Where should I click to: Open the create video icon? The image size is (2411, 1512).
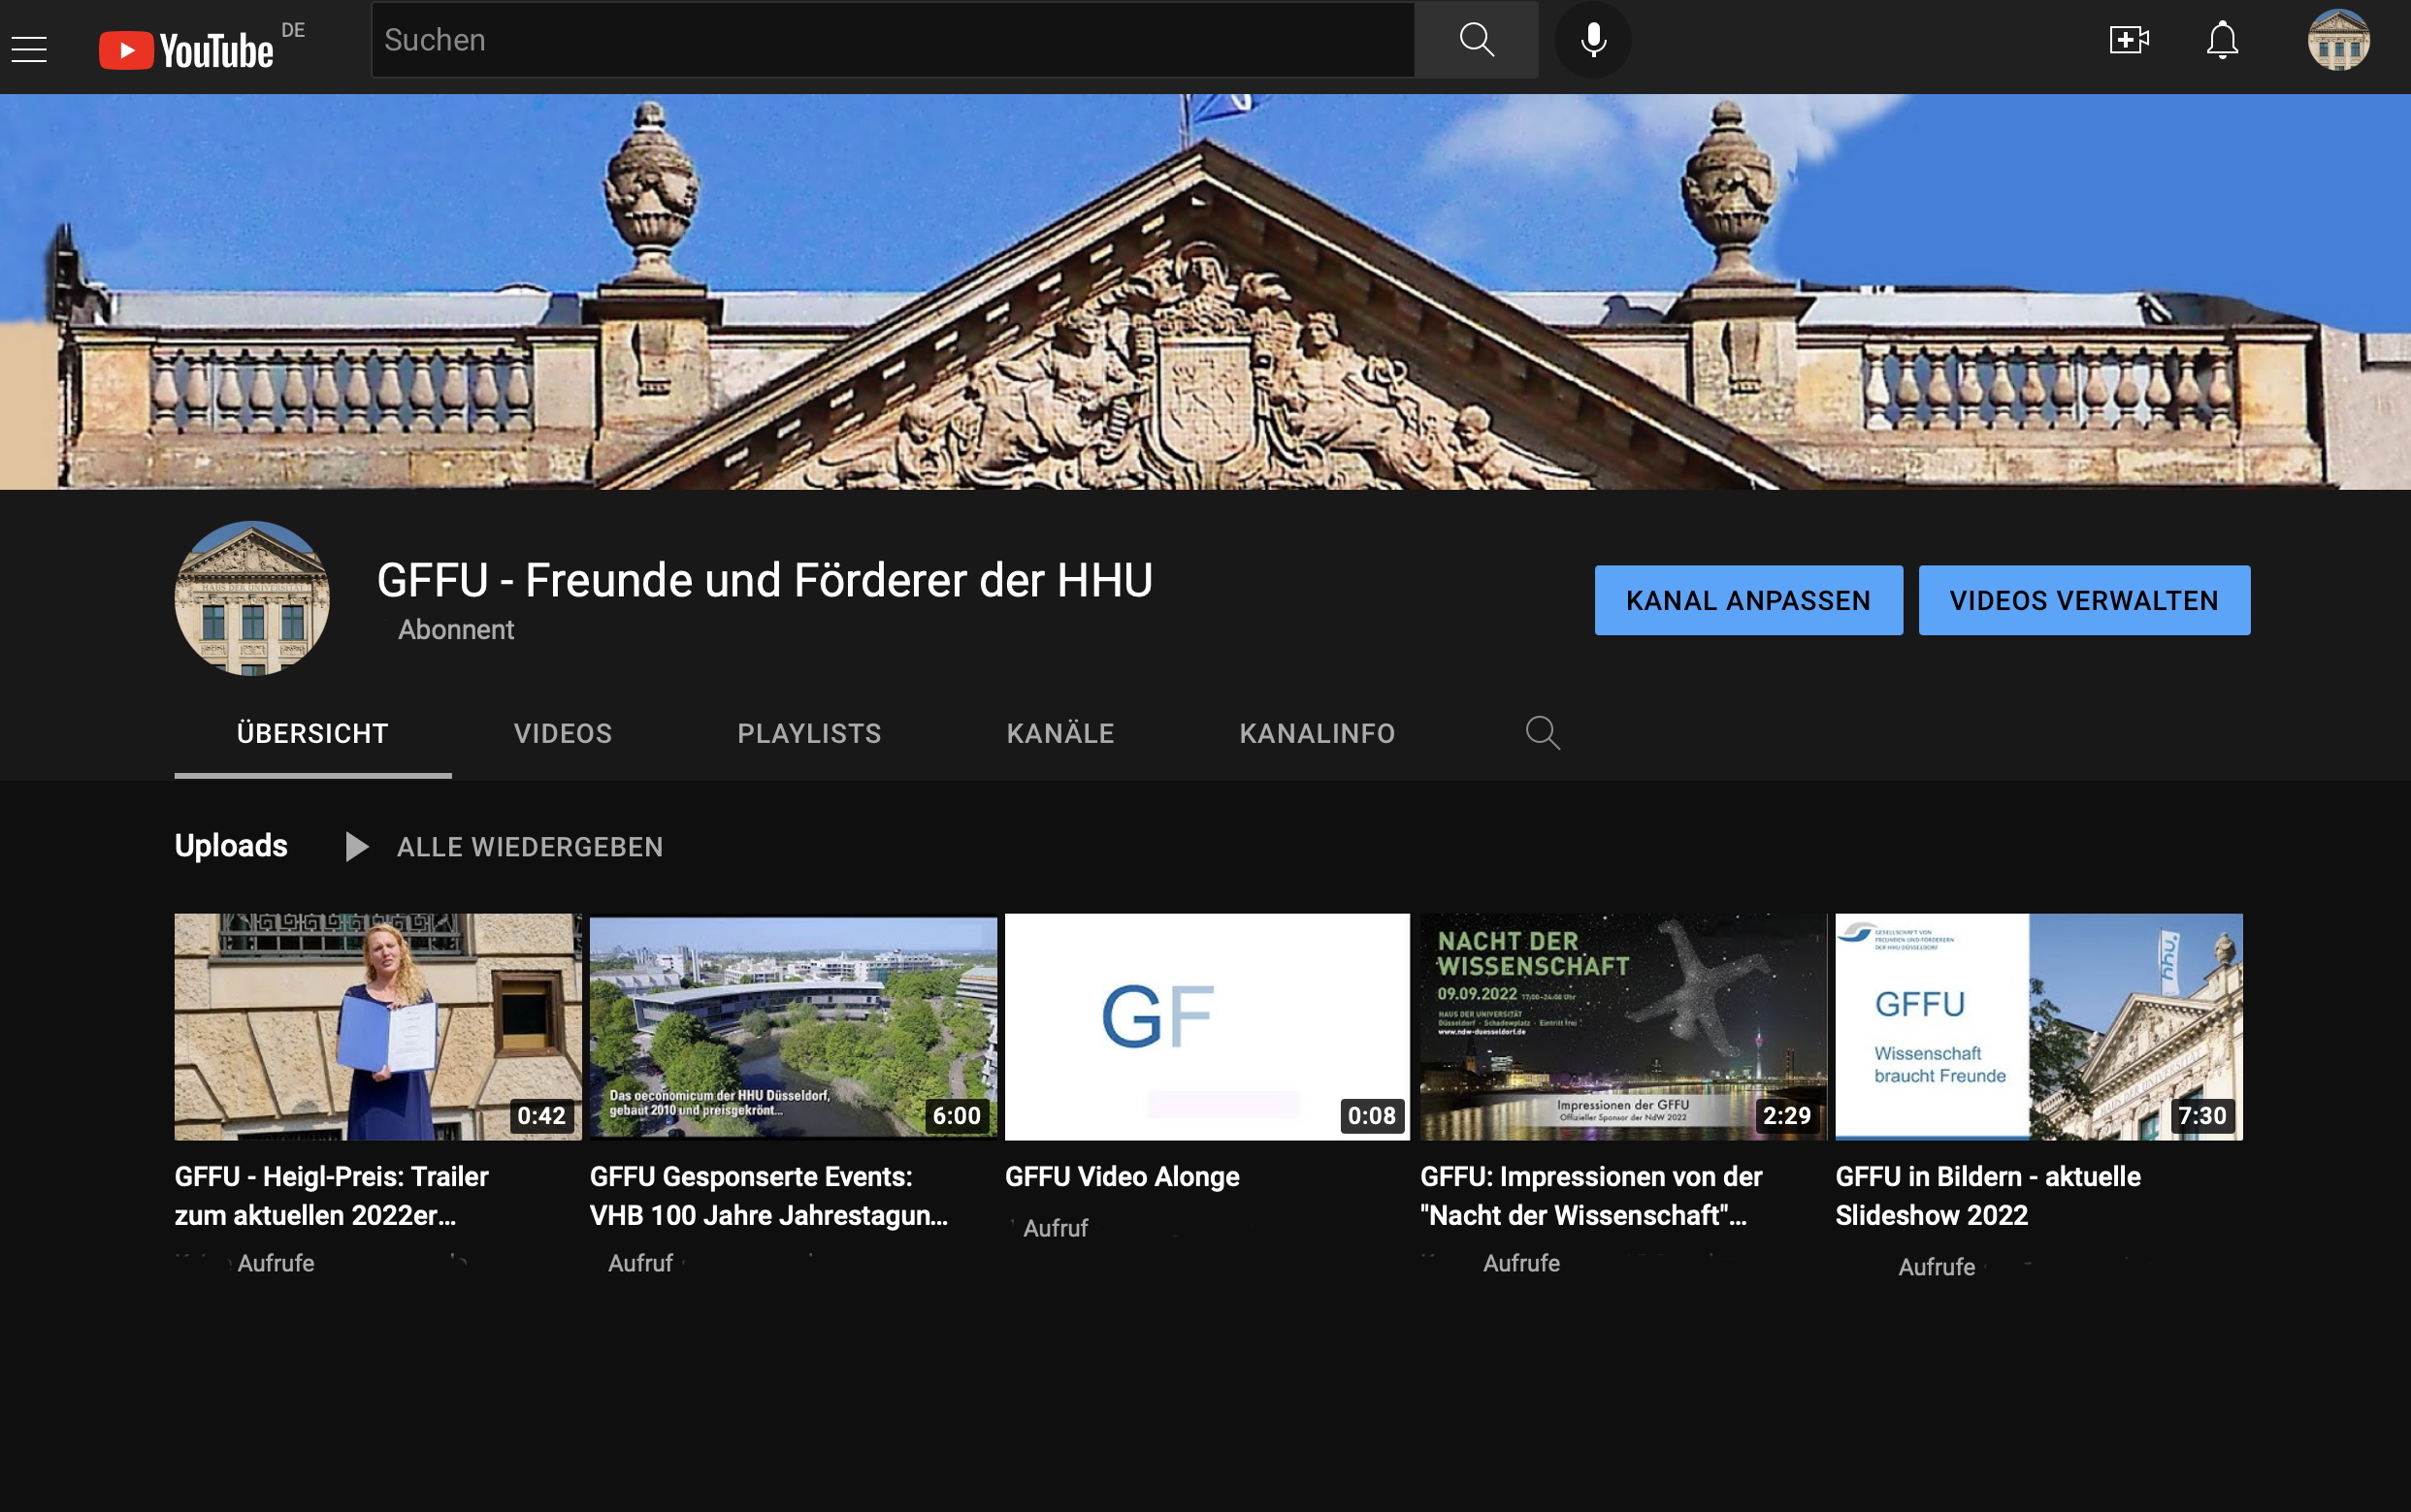(2129, 40)
